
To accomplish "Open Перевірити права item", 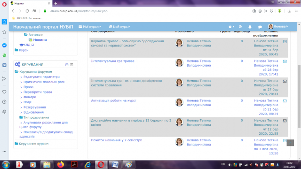I will click(38, 92).
